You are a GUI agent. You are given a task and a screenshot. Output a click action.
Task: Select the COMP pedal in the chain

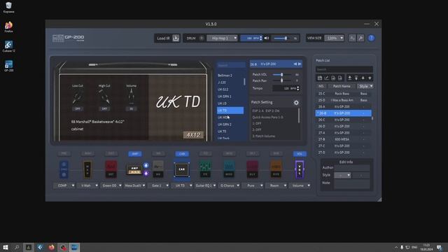tap(64, 169)
